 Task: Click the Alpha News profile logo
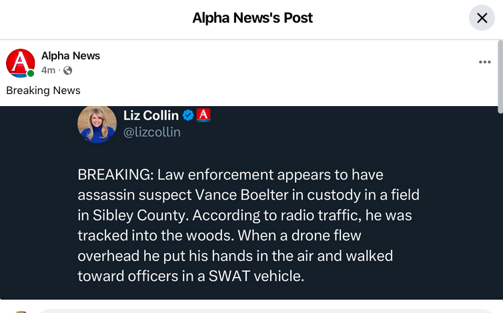coord(20,63)
